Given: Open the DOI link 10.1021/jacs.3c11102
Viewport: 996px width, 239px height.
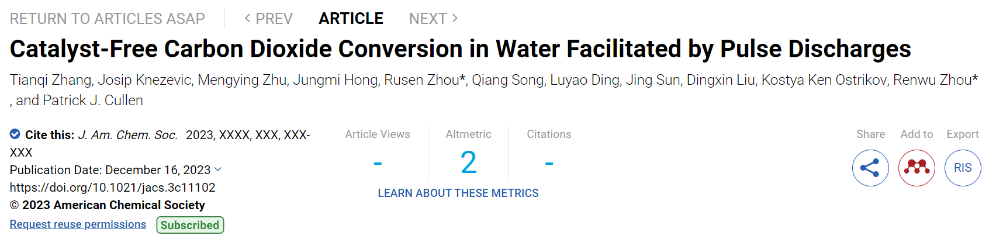Looking at the screenshot, I should tap(113, 188).
